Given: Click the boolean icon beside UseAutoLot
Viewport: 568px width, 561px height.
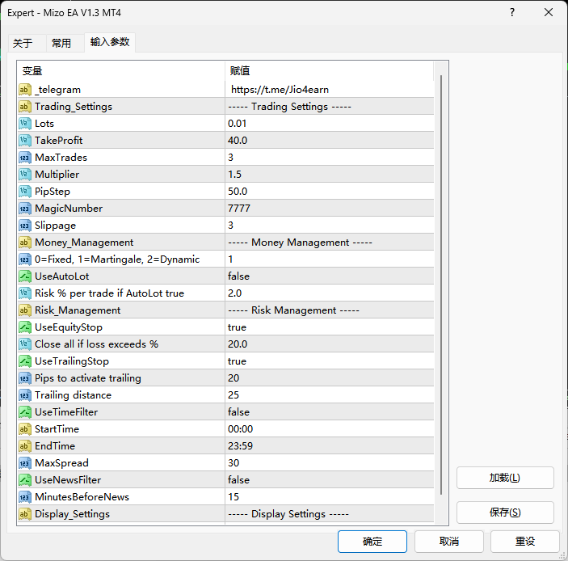Looking at the screenshot, I should coord(24,276).
